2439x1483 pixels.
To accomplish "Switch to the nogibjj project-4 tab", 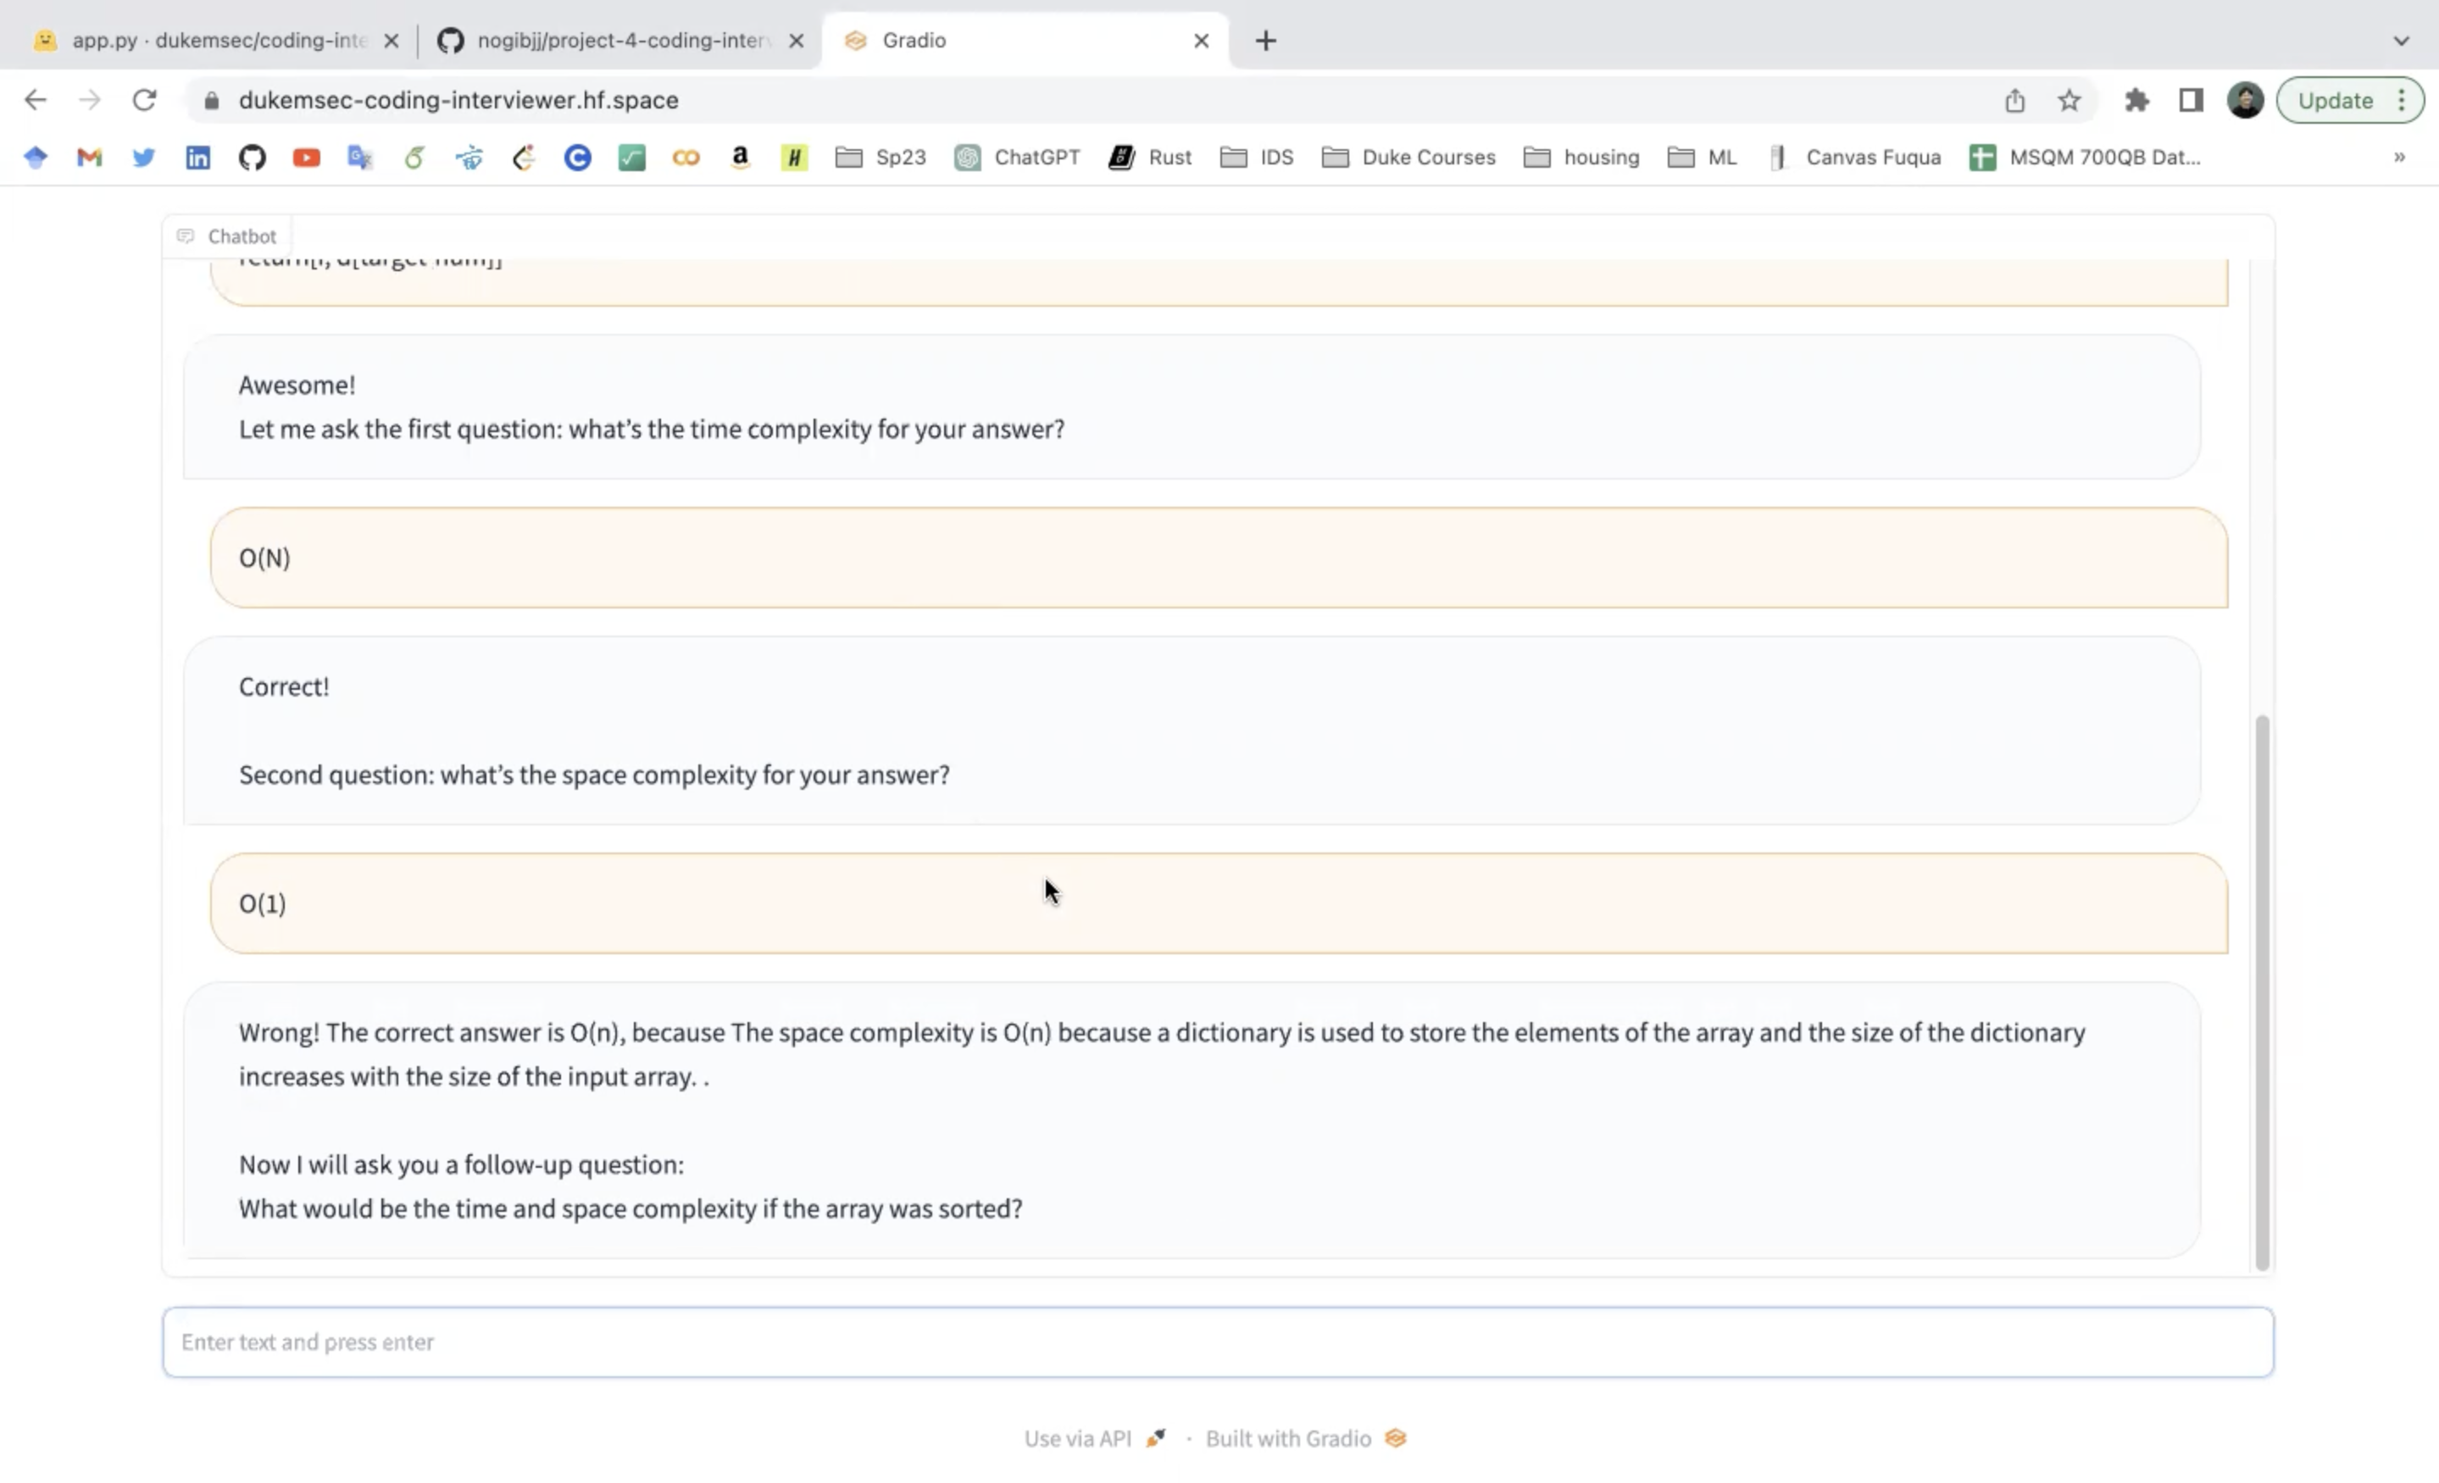I will point(603,41).
